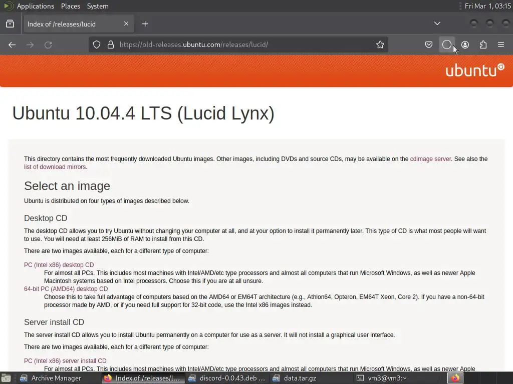Click the clock showing Fri Mar 1

488,6
